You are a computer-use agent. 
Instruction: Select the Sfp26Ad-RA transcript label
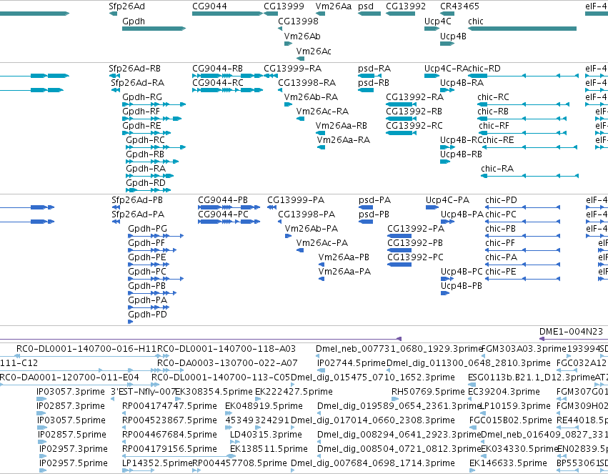[x=137, y=83]
